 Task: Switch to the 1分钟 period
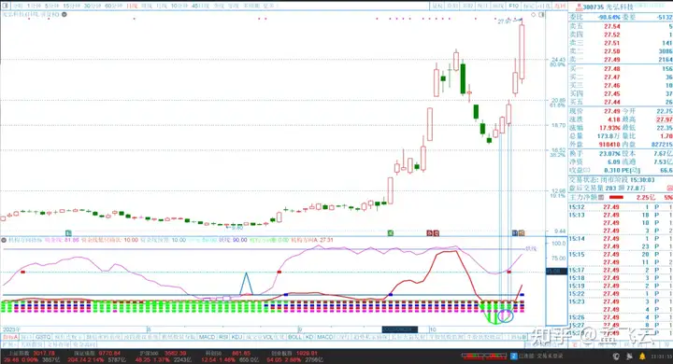tap(34, 6)
